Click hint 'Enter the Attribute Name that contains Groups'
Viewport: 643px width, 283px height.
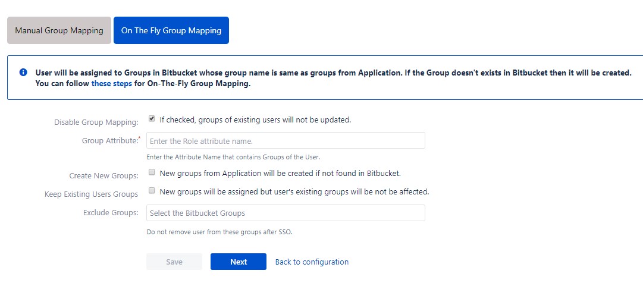233,157
